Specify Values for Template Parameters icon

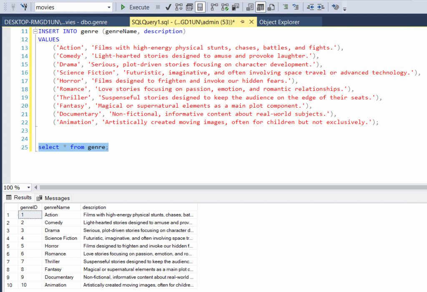pos(335,7)
